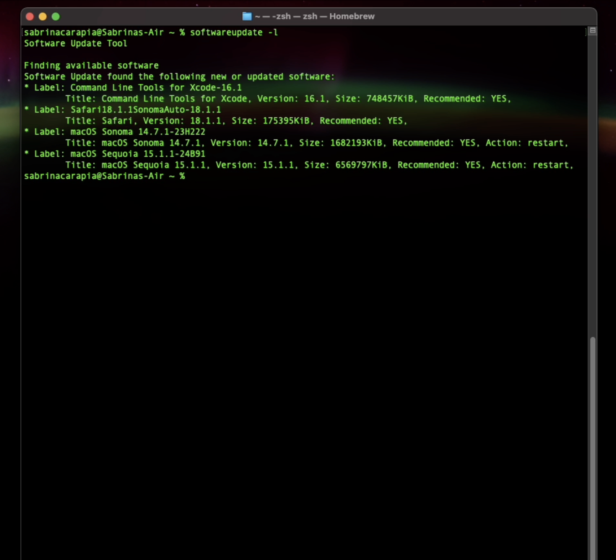Click the label 'macOS Sonoma 14.7.1-23H222'
Screen dimensions: 616x560
[x=138, y=132]
